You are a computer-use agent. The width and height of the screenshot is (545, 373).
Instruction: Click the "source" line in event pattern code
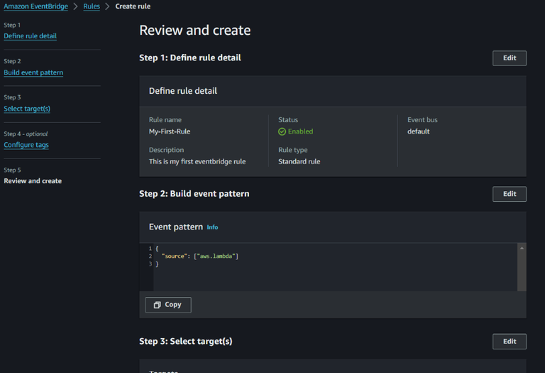[199, 256]
